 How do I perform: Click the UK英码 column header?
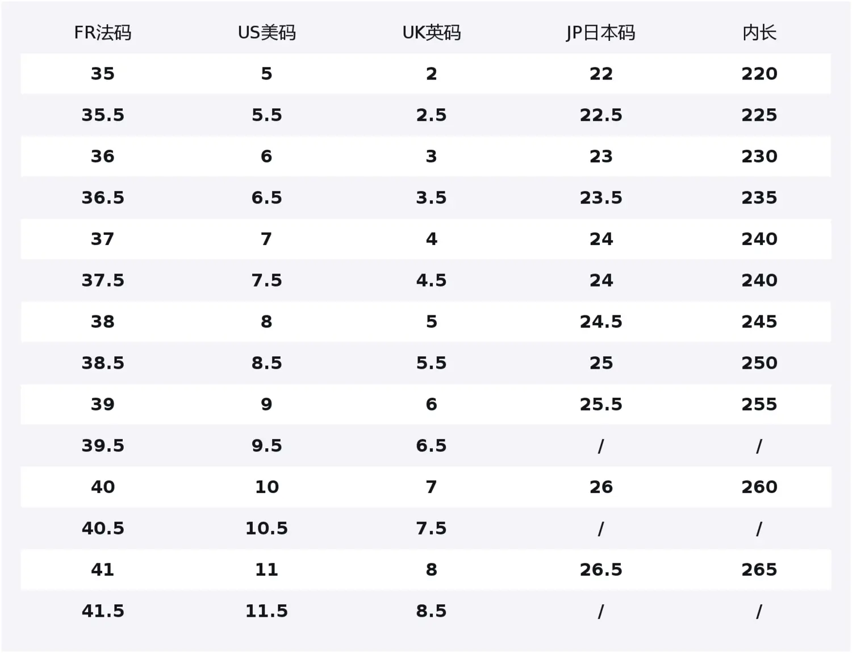(x=432, y=33)
